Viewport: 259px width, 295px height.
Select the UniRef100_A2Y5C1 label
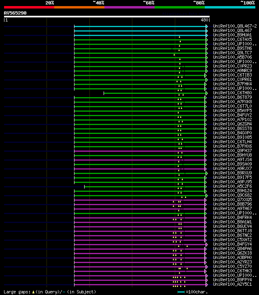coord(232,284)
